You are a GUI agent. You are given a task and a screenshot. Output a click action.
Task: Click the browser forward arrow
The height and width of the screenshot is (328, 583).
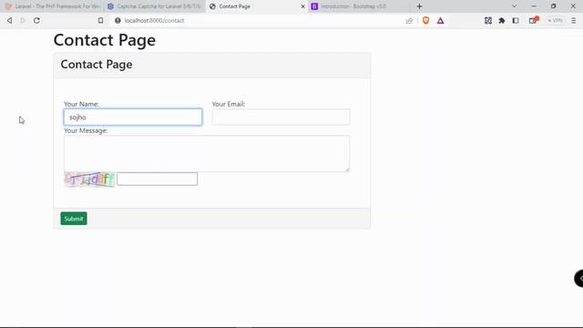coord(23,20)
